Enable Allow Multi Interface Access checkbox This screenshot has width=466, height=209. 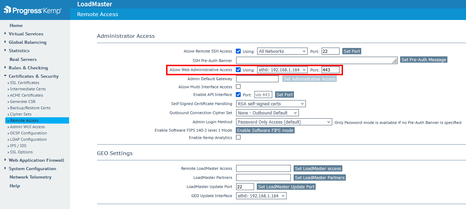point(238,86)
